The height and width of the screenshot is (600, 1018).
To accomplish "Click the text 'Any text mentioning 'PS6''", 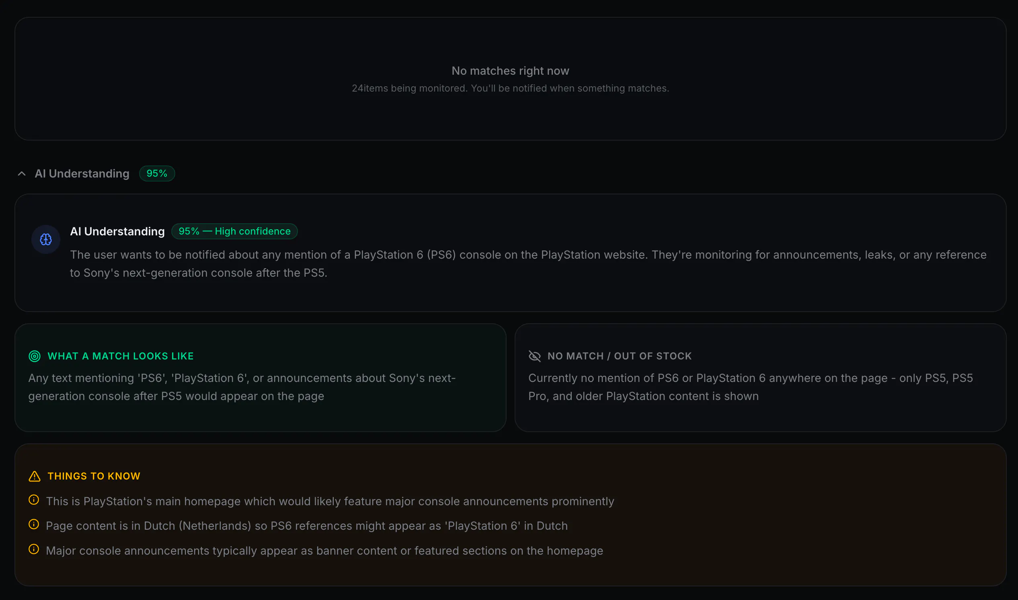I will (242, 387).
